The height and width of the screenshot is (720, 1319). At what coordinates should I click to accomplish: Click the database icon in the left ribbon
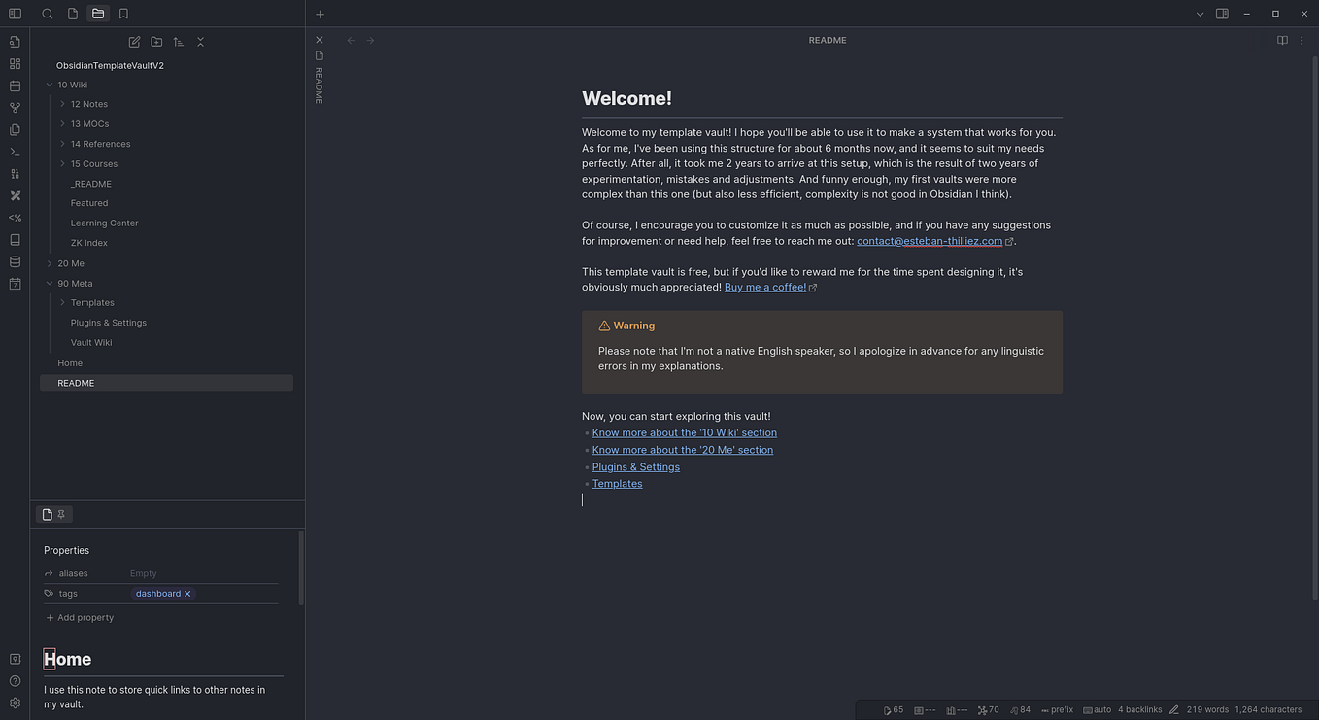point(15,261)
